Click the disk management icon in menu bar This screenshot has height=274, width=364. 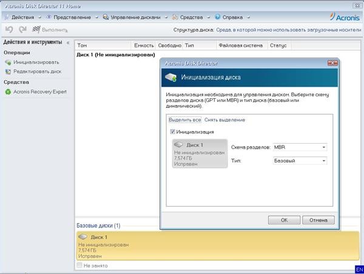click(106, 17)
